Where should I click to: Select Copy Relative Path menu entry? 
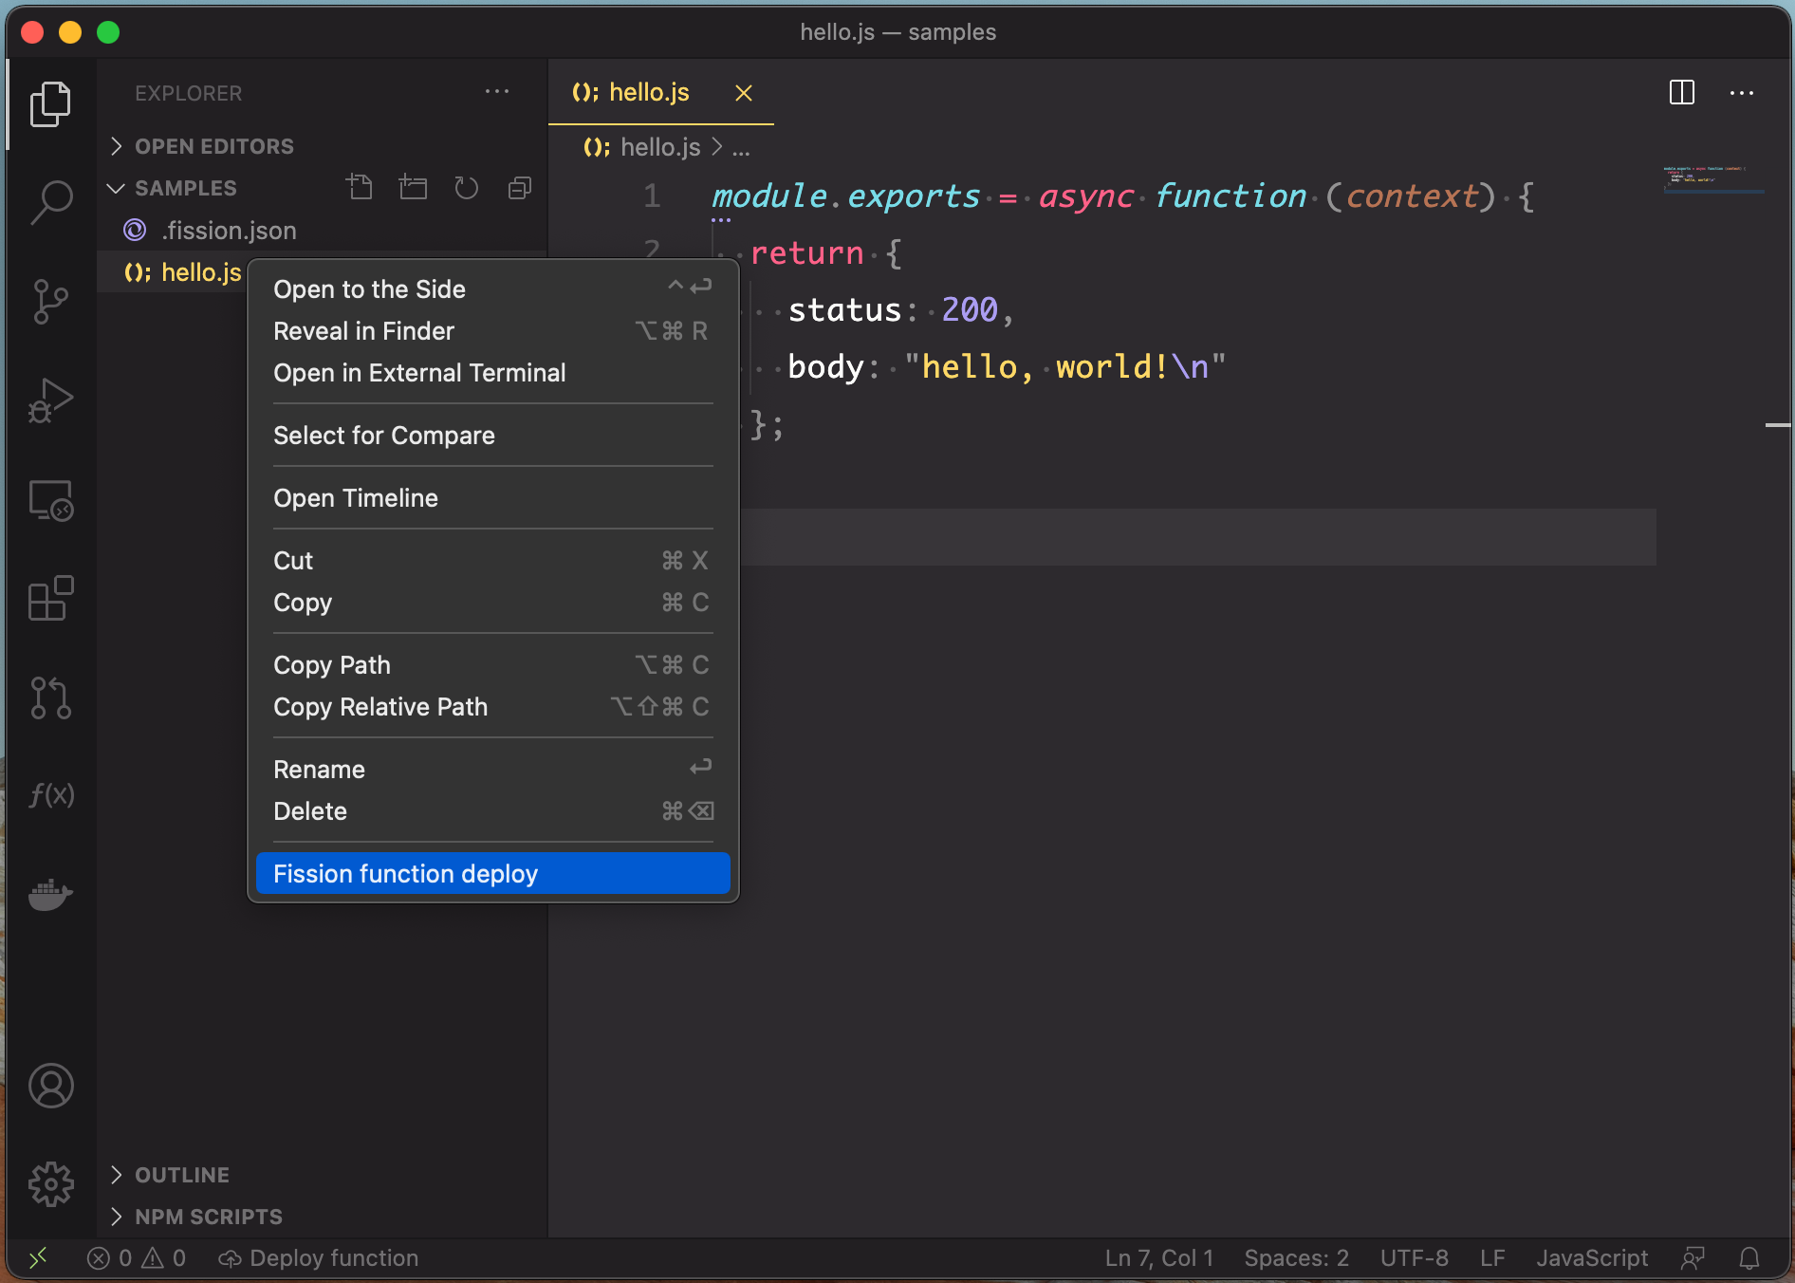(x=380, y=707)
